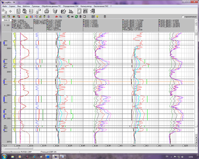Toggle the IC1A curve checkbox

click(29, 146)
